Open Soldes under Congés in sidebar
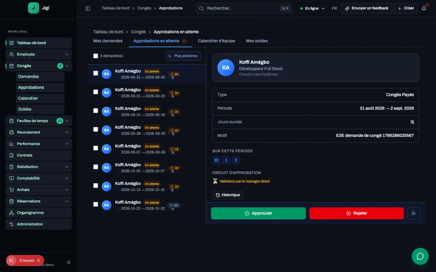This screenshot has width=436, height=272. click(40, 109)
